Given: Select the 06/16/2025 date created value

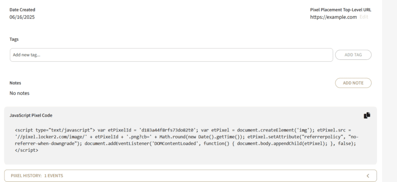Looking at the screenshot, I should point(22,17).
